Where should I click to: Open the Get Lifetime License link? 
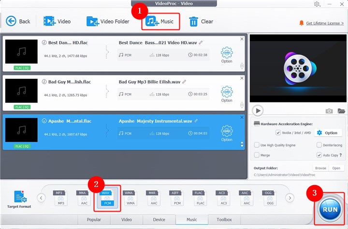[x=325, y=23]
